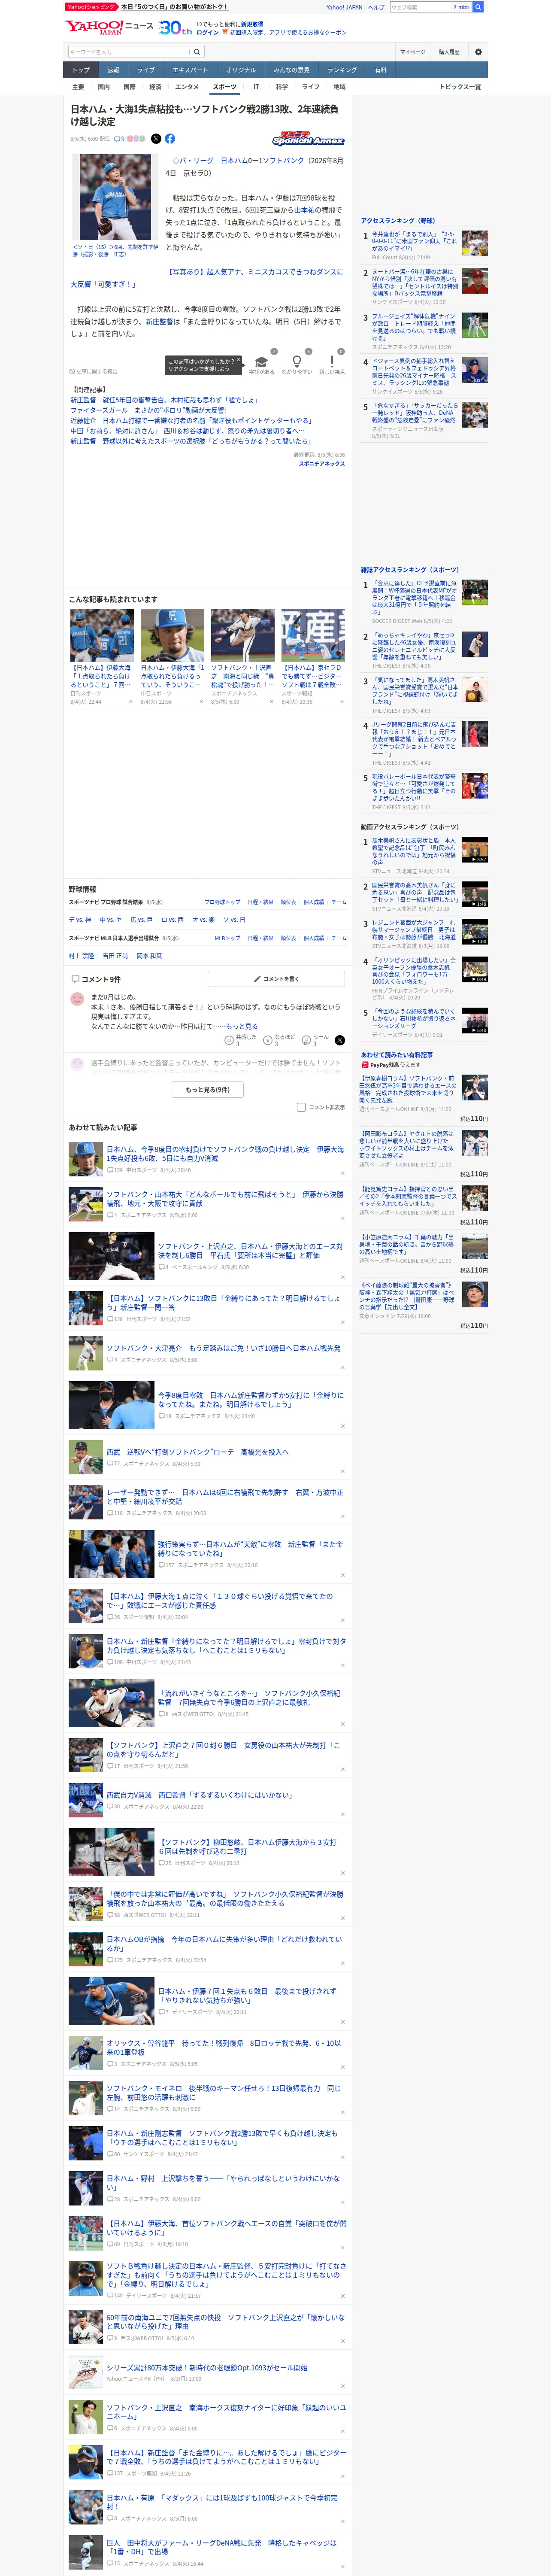This screenshot has height=2576, width=551.
Task: Select the スポーツ category
Action: tap(225, 87)
